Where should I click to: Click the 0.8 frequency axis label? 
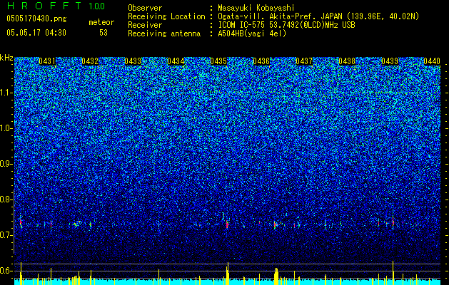click(6, 199)
